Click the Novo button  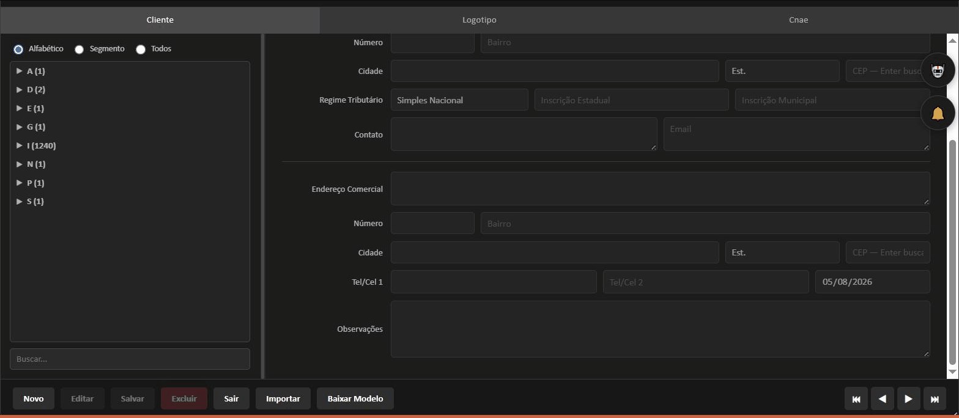(x=34, y=398)
